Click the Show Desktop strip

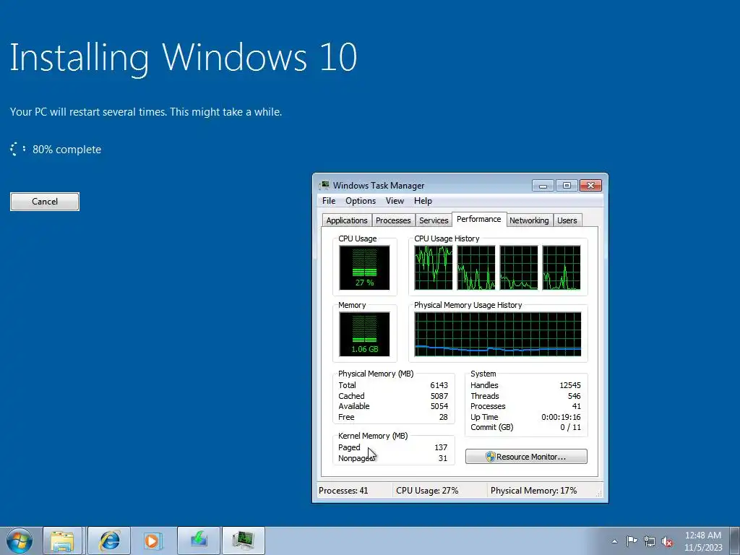(734, 541)
